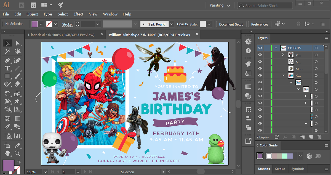Toggle visibility of <L... sublayer row
This screenshot has height=175, width=331.
point(260,69)
